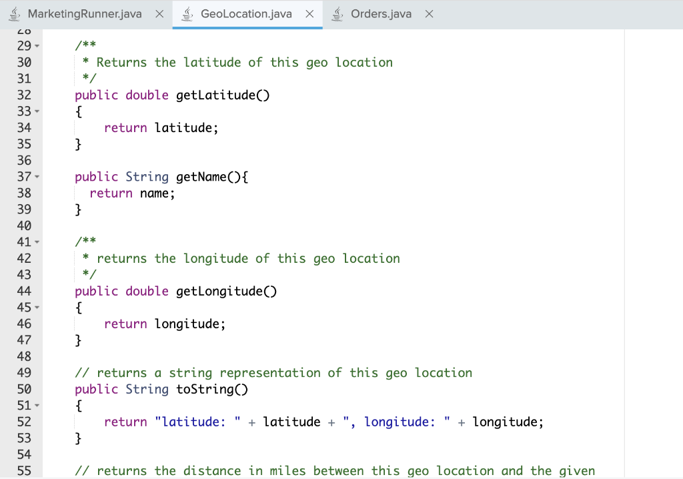
Task: Click the Java icon on MarketingRunner.java tab
Action: coord(15,14)
